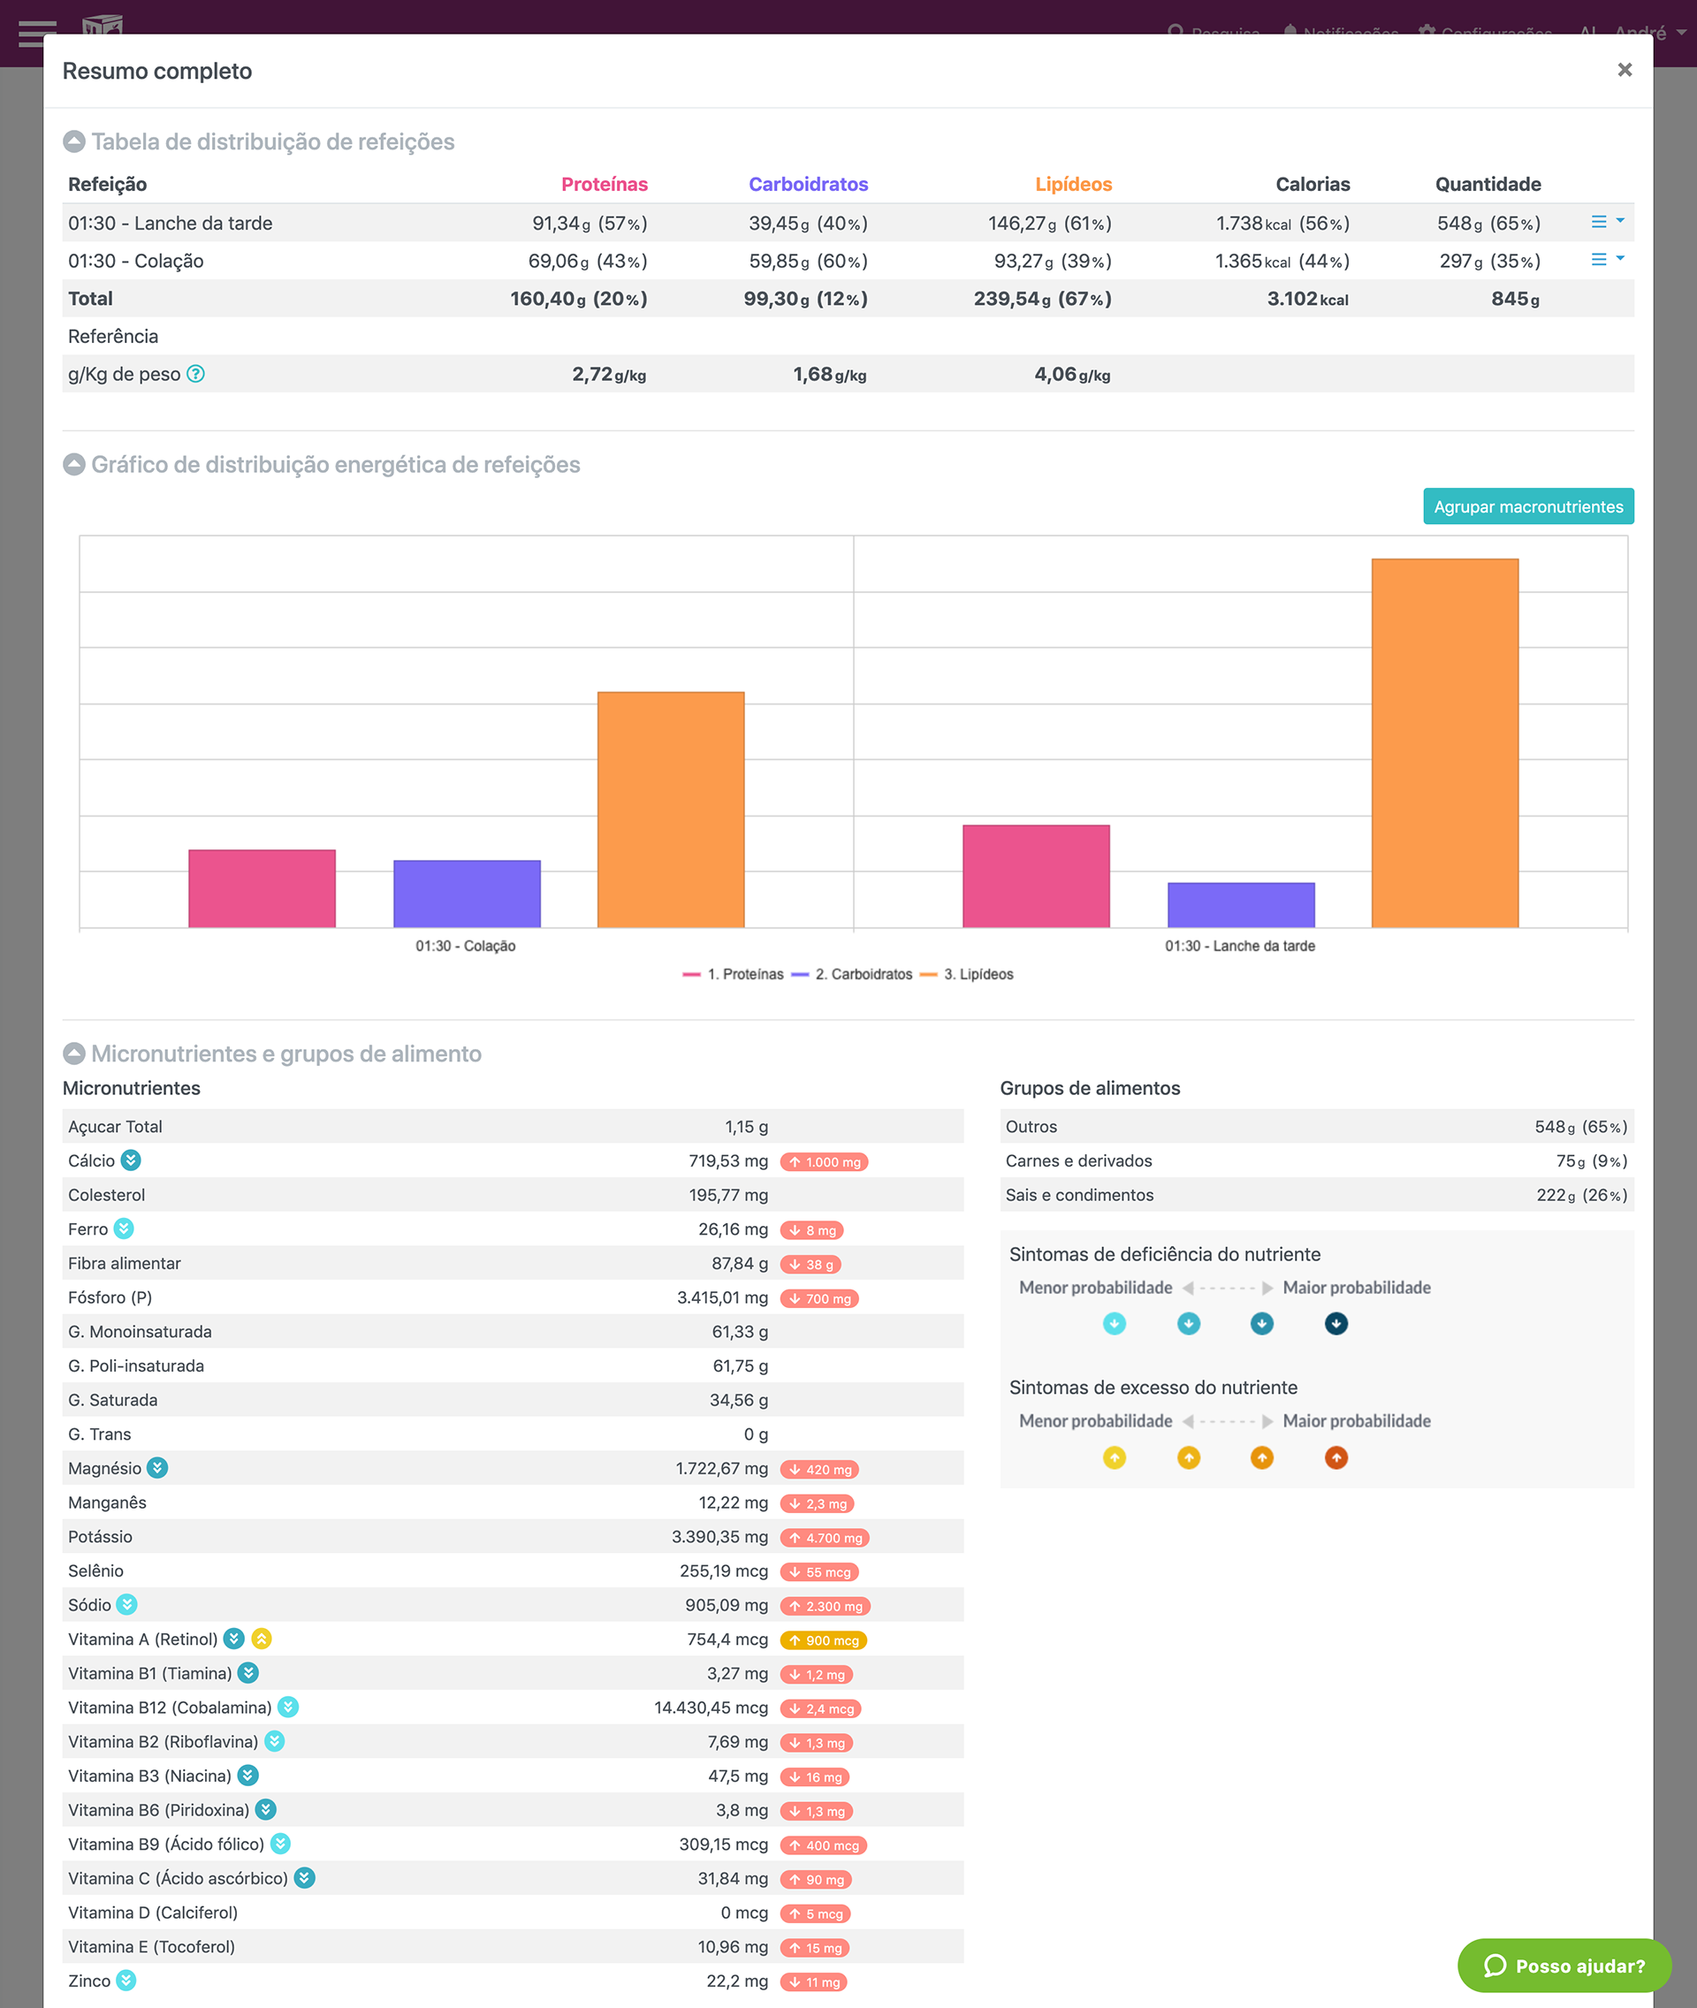Click Vitamina B2 (Riboflavina) deficiency icon
1697x2008 pixels.
click(x=274, y=1740)
